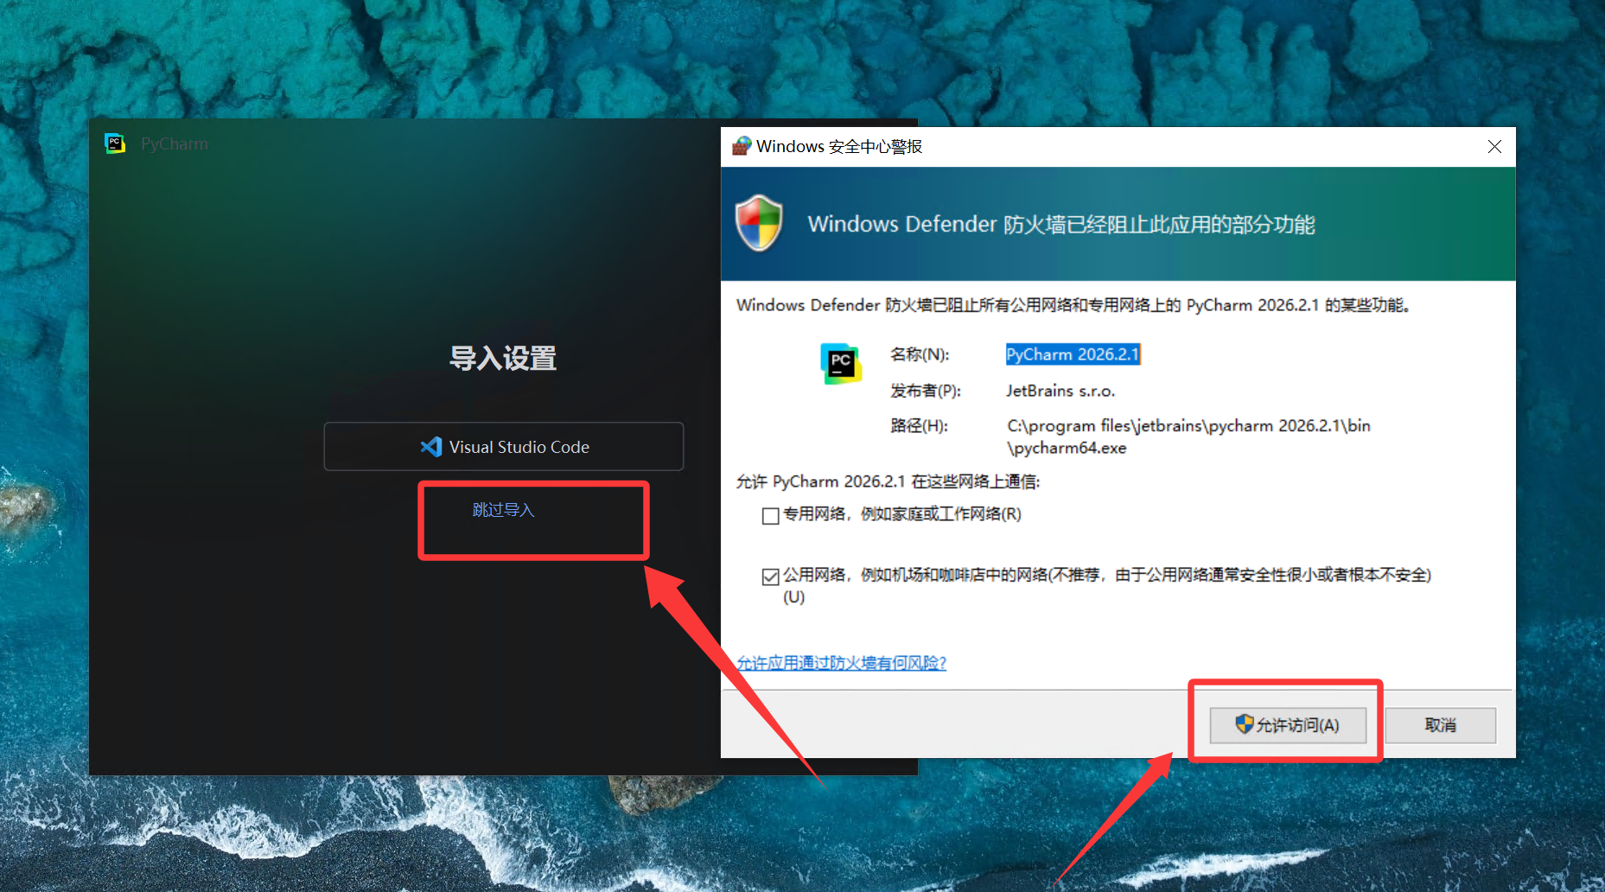Viewport: 1605px width, 892px height.
Task: Click the PyCharm app icon beside 名称
Action: pos(841,364)
